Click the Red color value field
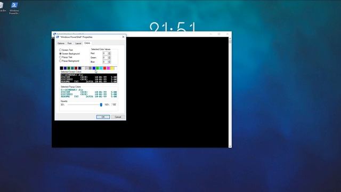The image size is (341, 192). tap(105, 53)
